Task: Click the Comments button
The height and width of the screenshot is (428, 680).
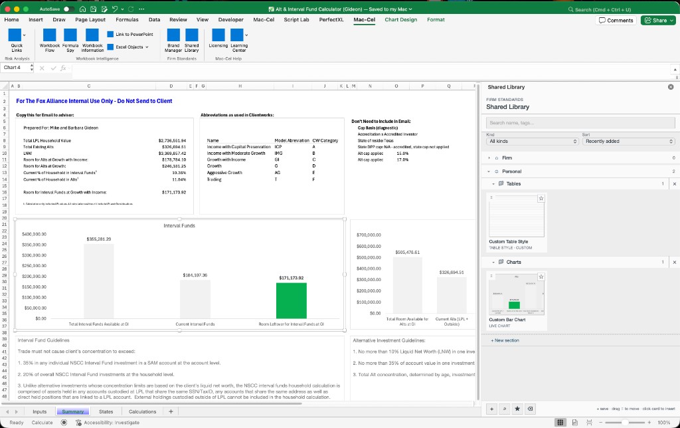Action: pos(616,20)
